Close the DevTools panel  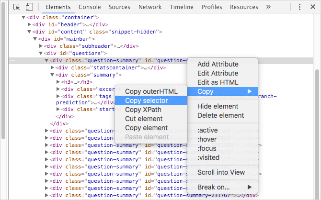tap(312, 7)
